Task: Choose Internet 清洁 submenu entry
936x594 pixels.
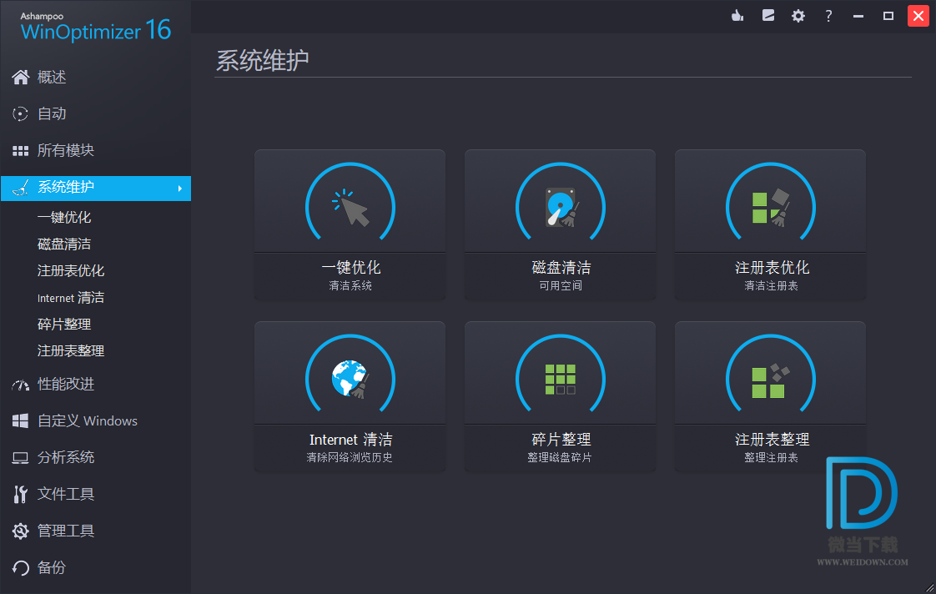Action: pyautogui.click(x=71, y=298)
